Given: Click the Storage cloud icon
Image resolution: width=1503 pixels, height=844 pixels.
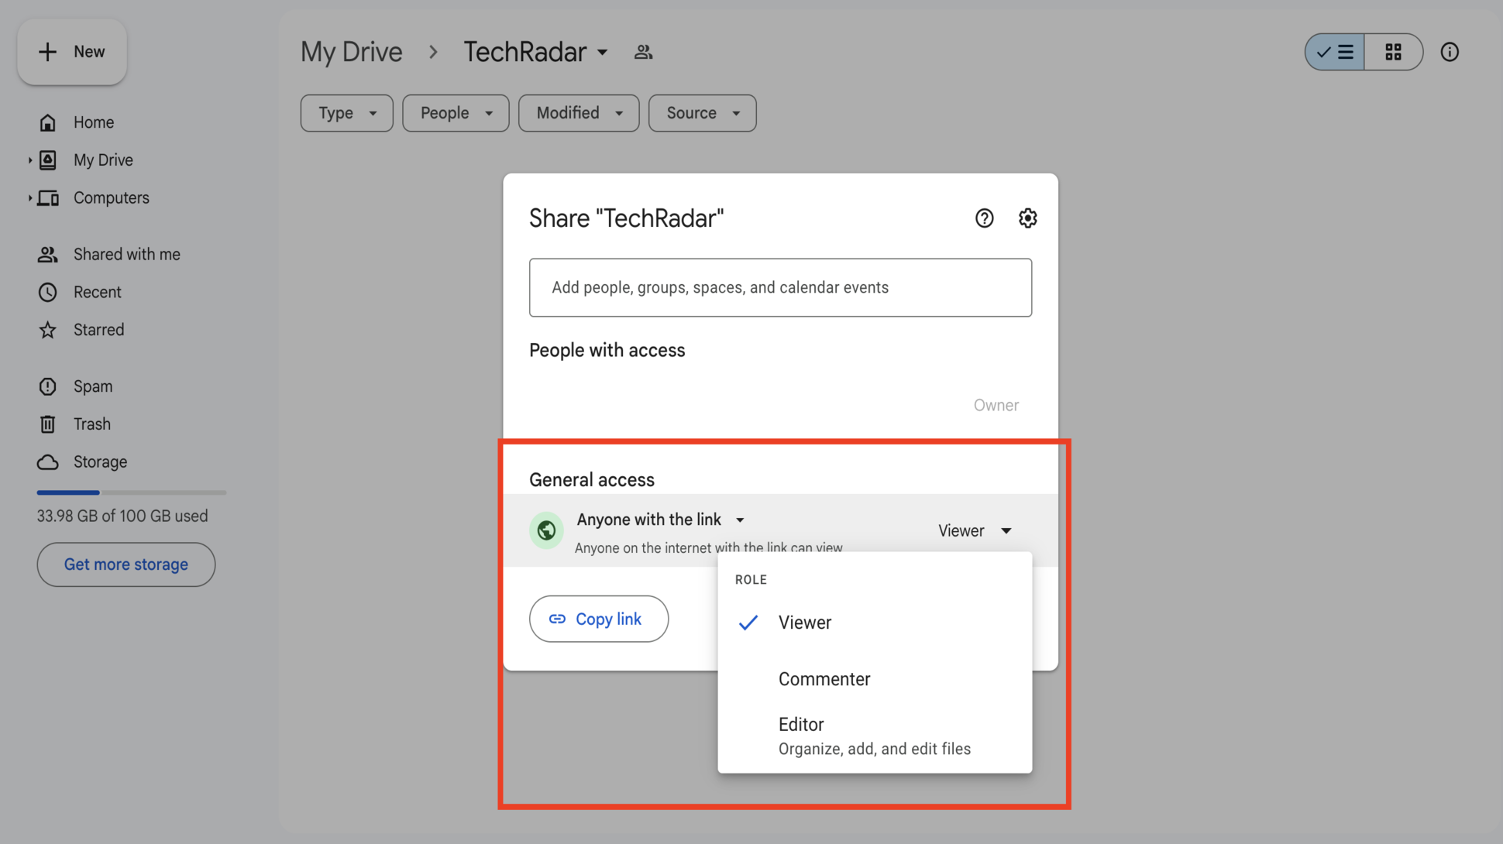Looking at the screenshot, I should pyautogui.click(x=47, y=461).
